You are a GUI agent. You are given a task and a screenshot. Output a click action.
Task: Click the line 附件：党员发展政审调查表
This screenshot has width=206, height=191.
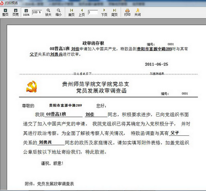[49, 184]
